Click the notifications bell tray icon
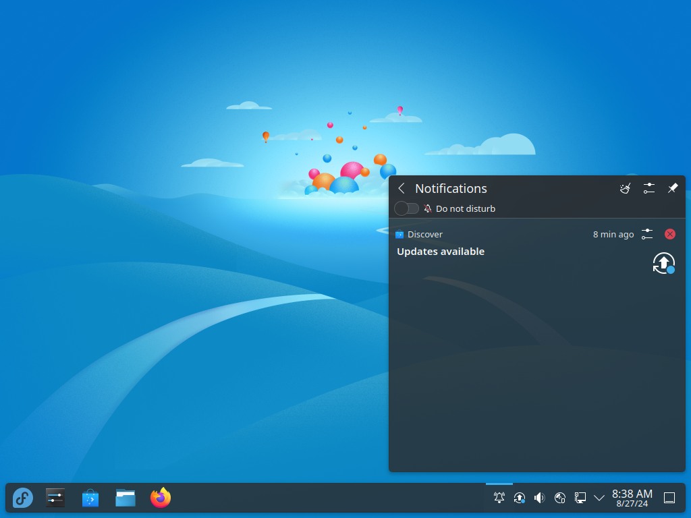This screenshot has height=518, width=691. pyautogui.click(x=499, y=498)
